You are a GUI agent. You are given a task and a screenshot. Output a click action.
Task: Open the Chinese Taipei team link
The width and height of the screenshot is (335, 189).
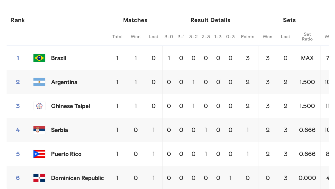70,106
